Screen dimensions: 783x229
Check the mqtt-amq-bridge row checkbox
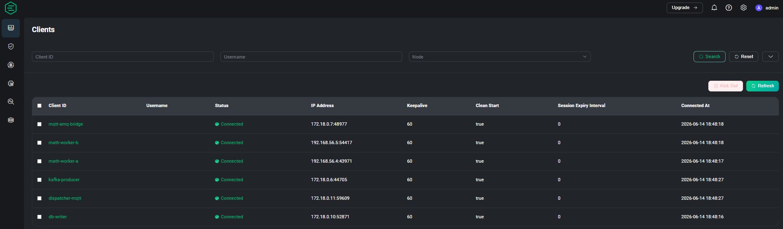click(40, 124)
